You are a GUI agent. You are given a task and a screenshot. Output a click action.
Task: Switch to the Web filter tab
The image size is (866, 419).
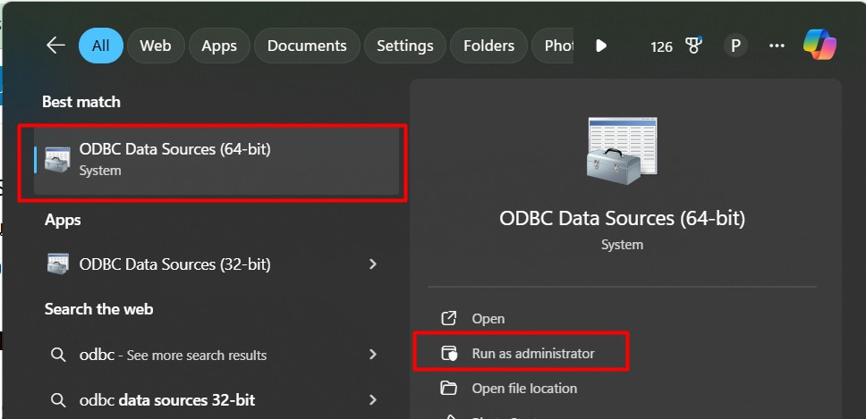[155, 46]
